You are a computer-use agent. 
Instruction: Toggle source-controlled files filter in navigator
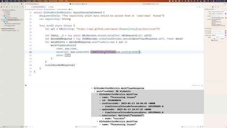click(23, 127)
